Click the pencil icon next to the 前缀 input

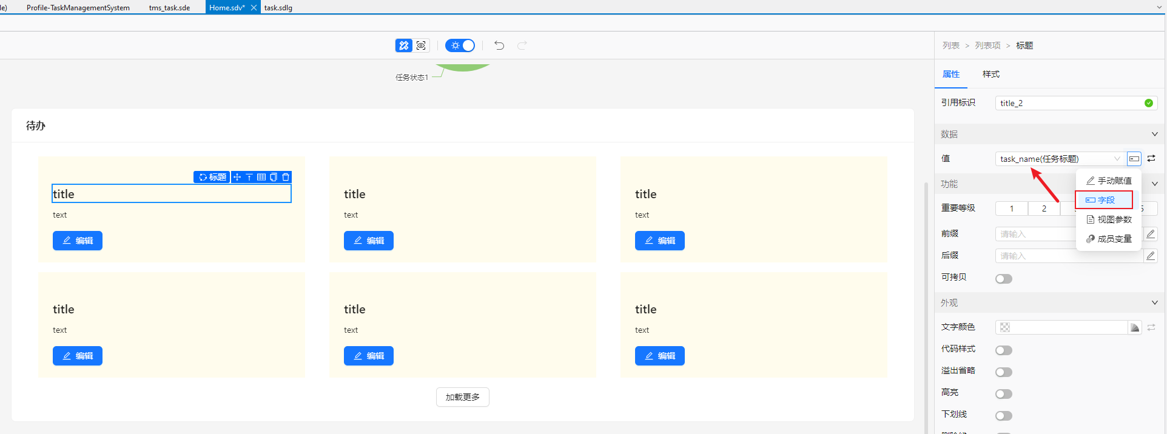(x=1151, y=234)
